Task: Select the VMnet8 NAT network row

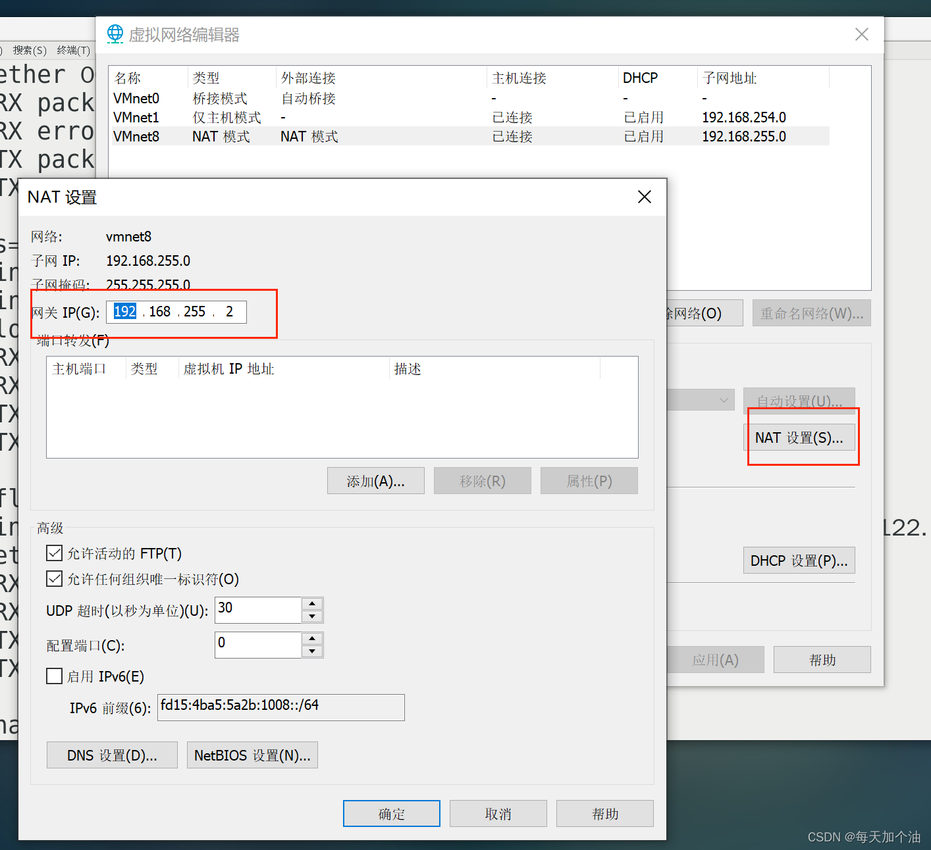Action: [x=329, y=136]
